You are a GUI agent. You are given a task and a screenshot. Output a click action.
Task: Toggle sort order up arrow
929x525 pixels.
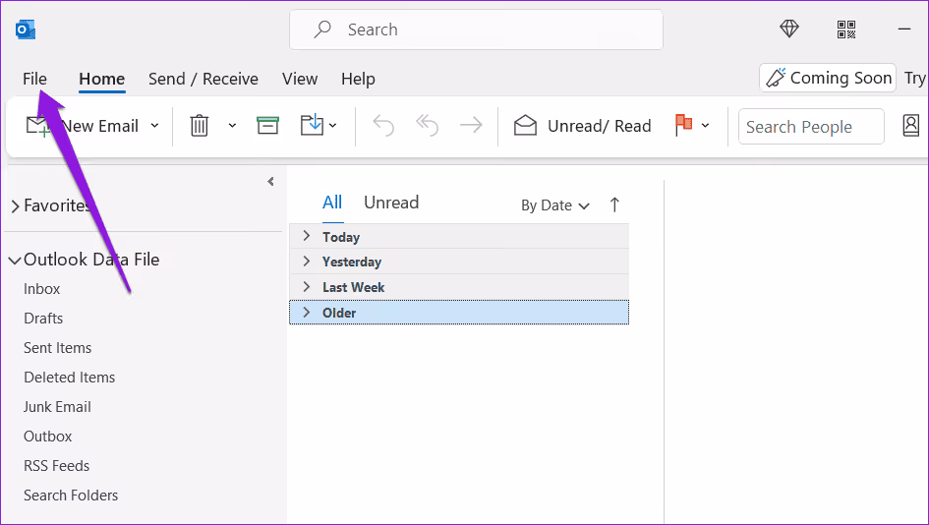pyautogui.click(x=614, y=205)
